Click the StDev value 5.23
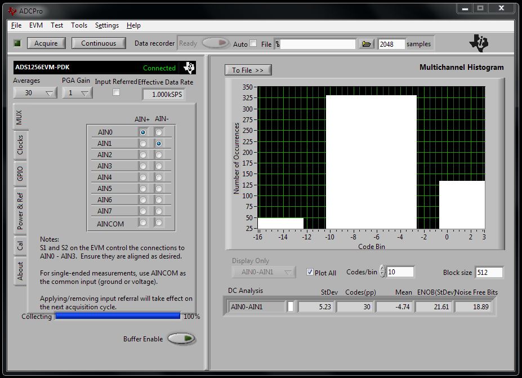The width and height of the screenshot is (522, 378). click(x=316, y=306)
